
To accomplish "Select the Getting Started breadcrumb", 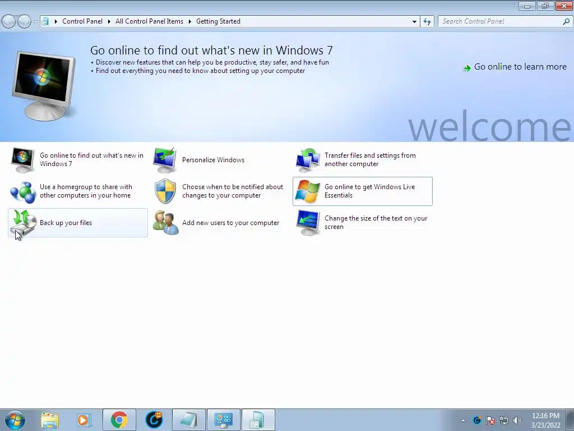I will [218, 21].
